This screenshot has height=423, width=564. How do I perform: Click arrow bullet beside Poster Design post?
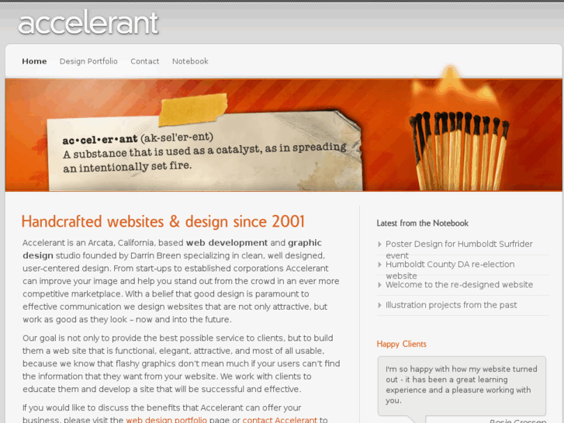[379, 244]
